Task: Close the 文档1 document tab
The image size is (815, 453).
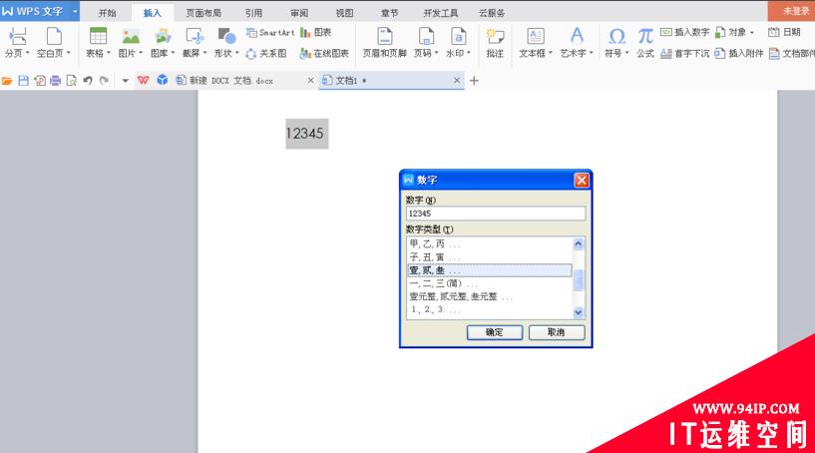Action: coord(456,81)
